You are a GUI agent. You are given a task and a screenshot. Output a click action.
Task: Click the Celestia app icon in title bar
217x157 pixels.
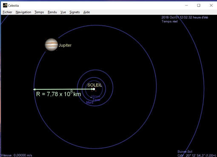pos(5,6)
